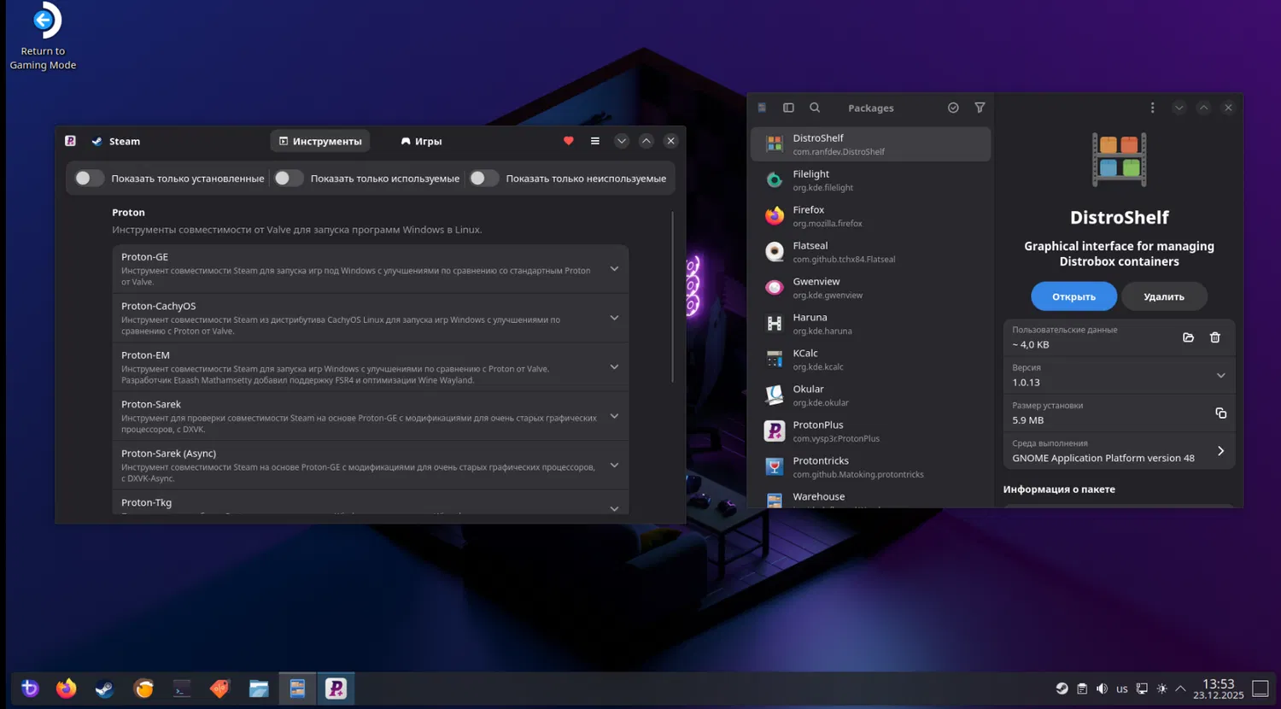Expand the Proton-Sarek (Async) row
1281x709 pixels.
click(x=614, y=466)
